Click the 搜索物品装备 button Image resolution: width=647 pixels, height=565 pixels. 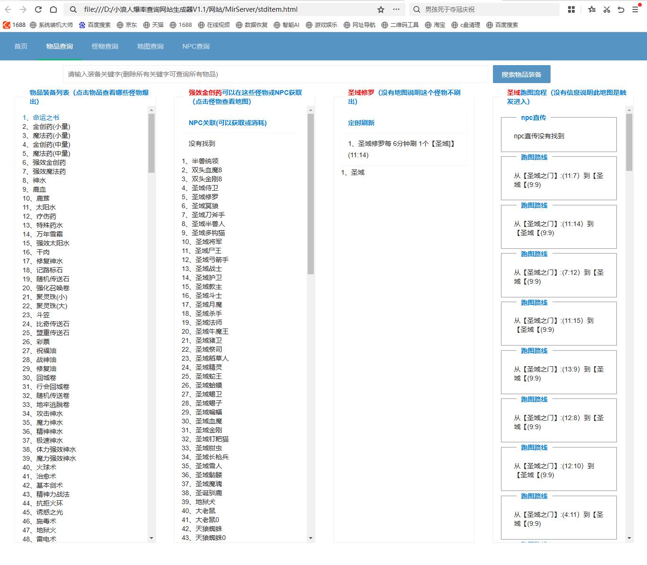(522, 74)
